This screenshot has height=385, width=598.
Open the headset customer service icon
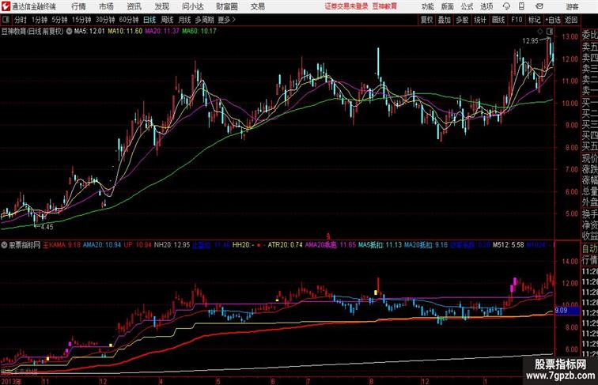(506, 6)
